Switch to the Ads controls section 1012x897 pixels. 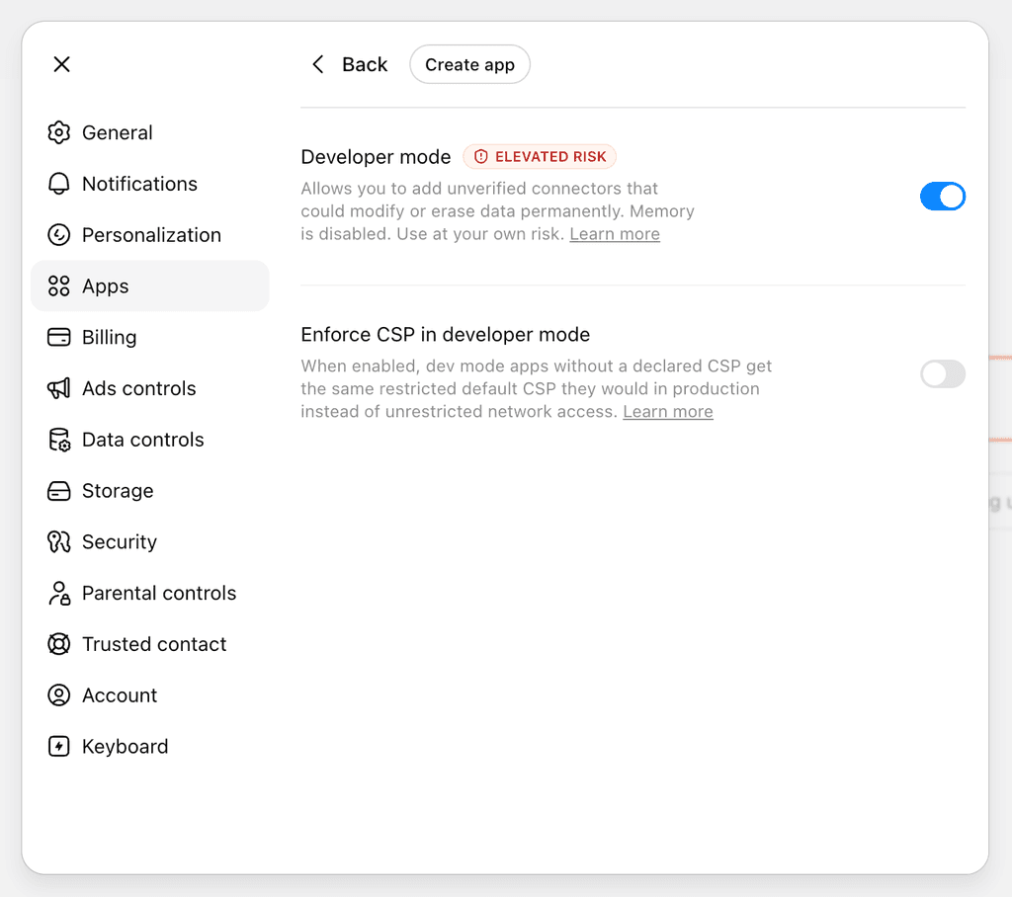[x=150, y=388]
